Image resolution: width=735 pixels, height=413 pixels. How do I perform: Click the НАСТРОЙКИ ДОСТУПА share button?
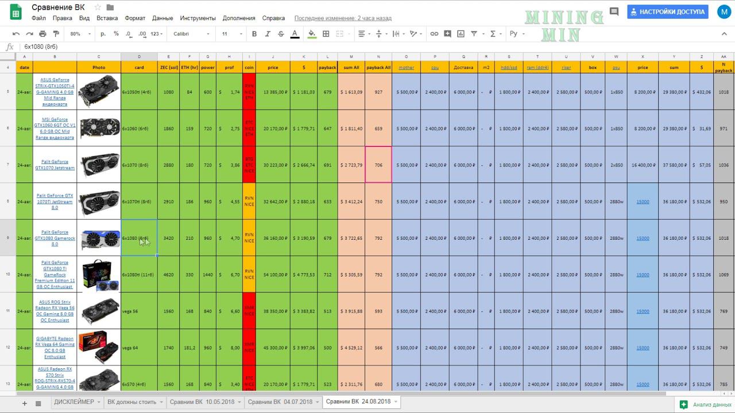(667, 11)
